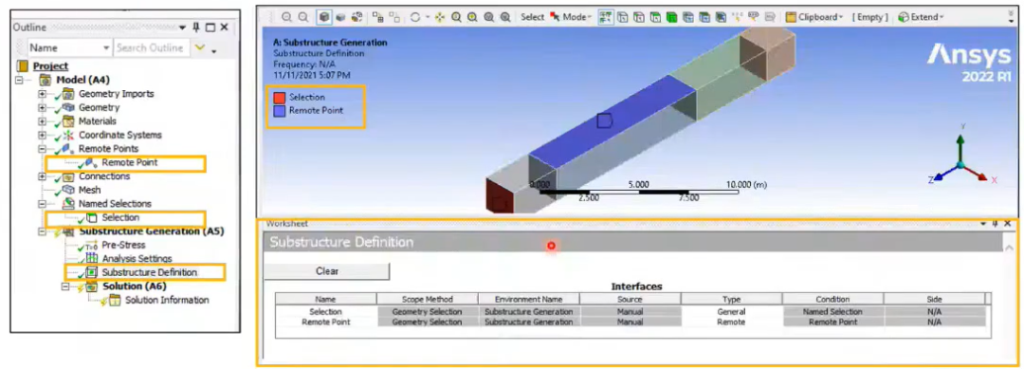1024x369 pixels.
Task: Expand the Materials node
Action: pos(43,121)
